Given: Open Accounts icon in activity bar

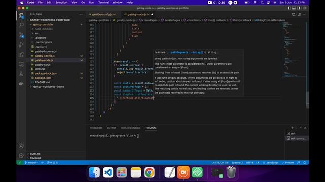Looking at the screenshot, I should pyautogui.click(x=21, y=146).
